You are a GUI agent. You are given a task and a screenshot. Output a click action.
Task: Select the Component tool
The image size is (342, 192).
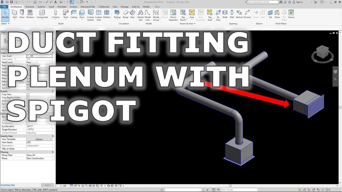coord(42,14)
